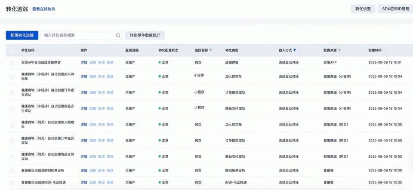Open 转化设置 at top right

tap(363, 9)
